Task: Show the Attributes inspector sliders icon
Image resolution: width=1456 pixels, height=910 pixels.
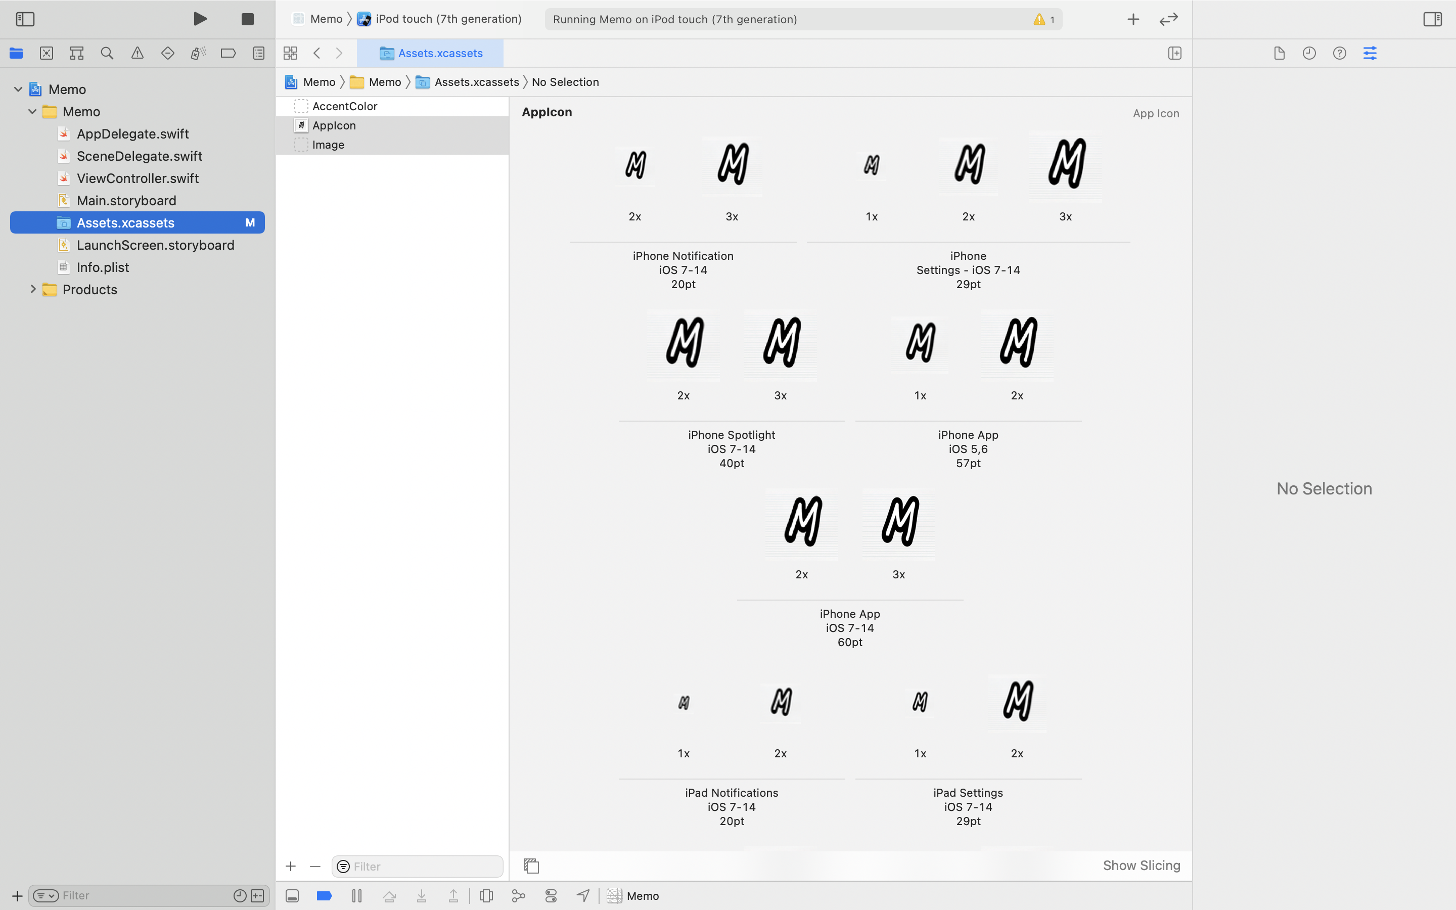Action: coord(1370,53)
